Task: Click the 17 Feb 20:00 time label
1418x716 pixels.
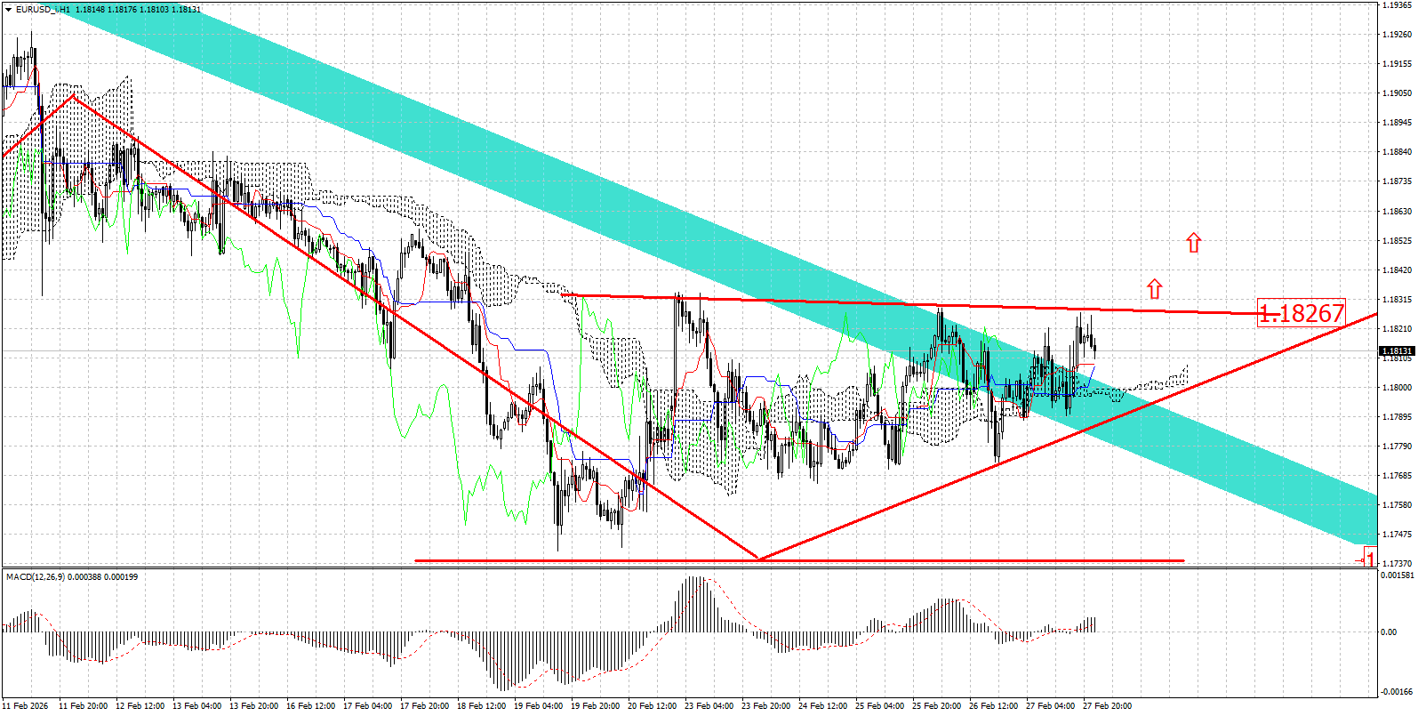Action: pos(424,706)
